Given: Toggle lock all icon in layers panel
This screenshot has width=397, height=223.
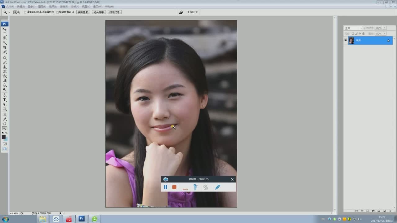Looking at the screenshot, I should 364,33.
